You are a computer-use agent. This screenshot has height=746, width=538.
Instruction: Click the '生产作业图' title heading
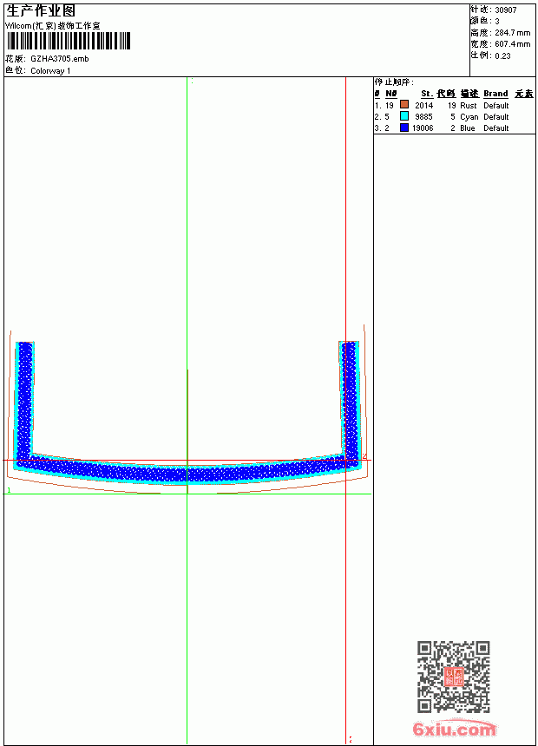point(41,11)
